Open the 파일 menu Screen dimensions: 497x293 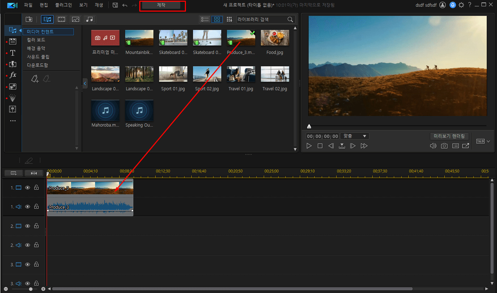pos(28,5)
